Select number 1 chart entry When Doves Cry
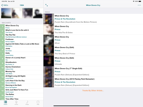The height and width of the screenshot is (107, 143). [x=22, y=27]
